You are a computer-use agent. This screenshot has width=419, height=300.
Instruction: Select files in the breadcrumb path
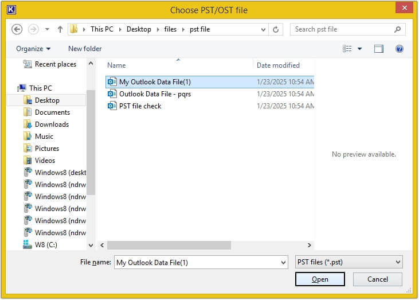pyautogui.click(x=170, y=29)
